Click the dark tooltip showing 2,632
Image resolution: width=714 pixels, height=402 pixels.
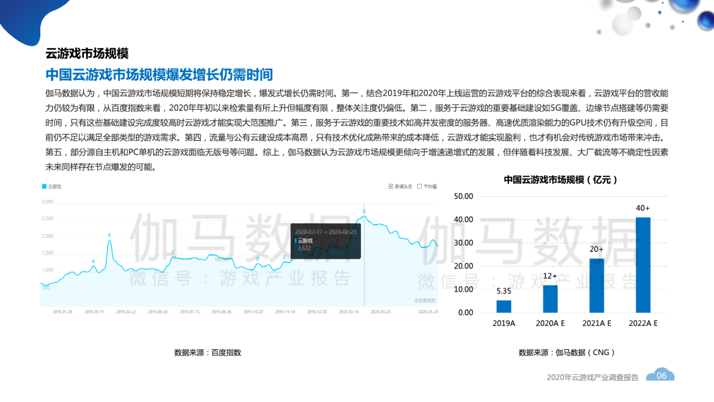coord(325,241)
